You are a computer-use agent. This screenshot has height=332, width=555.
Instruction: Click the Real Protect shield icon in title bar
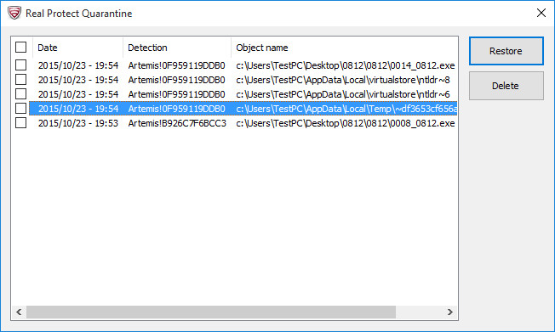click(14, 13)
